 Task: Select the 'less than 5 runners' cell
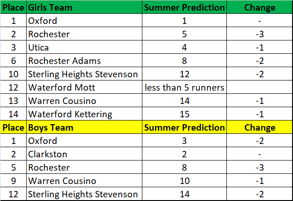pyautogui.click(x=185, y=87)
